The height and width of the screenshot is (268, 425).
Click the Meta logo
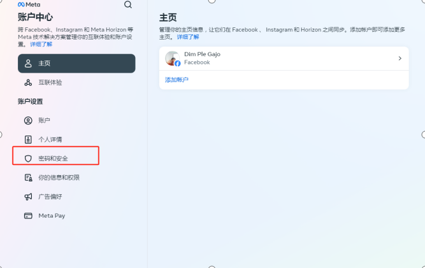[x=29, y=4]
